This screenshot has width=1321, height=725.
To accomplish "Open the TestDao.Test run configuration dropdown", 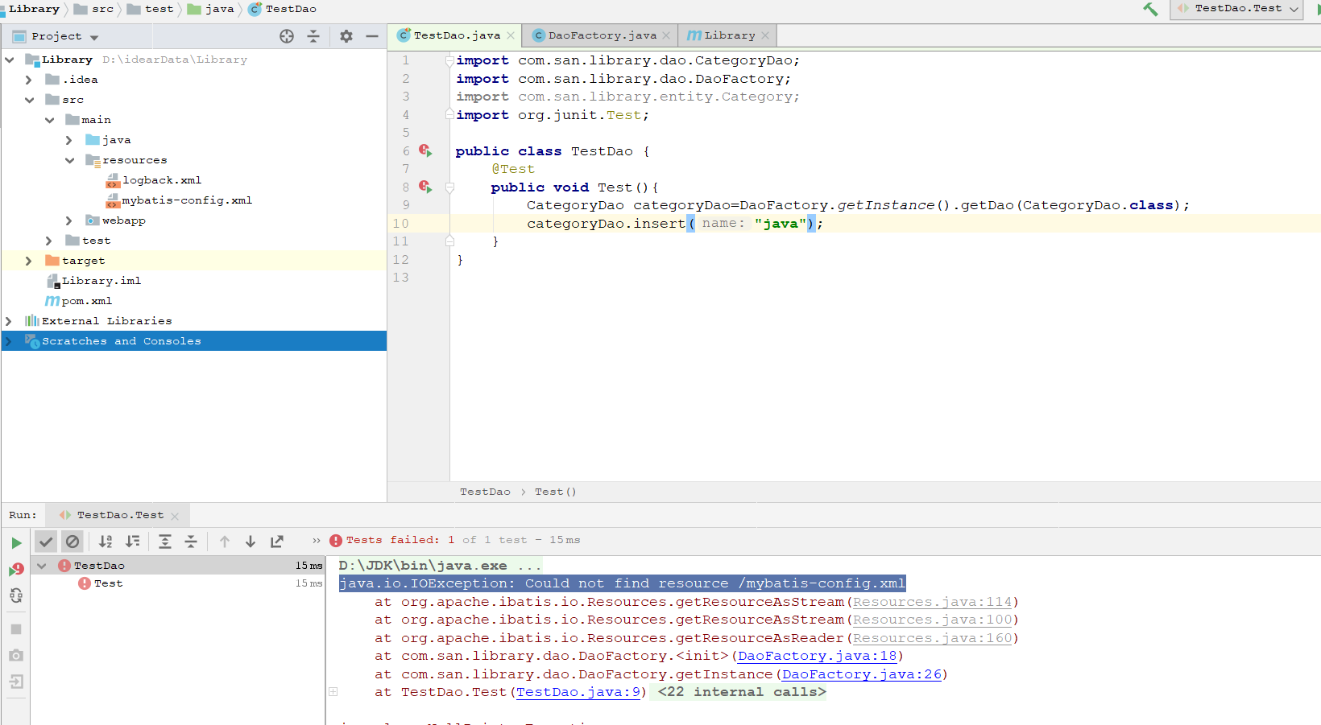I will pyautogui.click(x=1237, y=9).
